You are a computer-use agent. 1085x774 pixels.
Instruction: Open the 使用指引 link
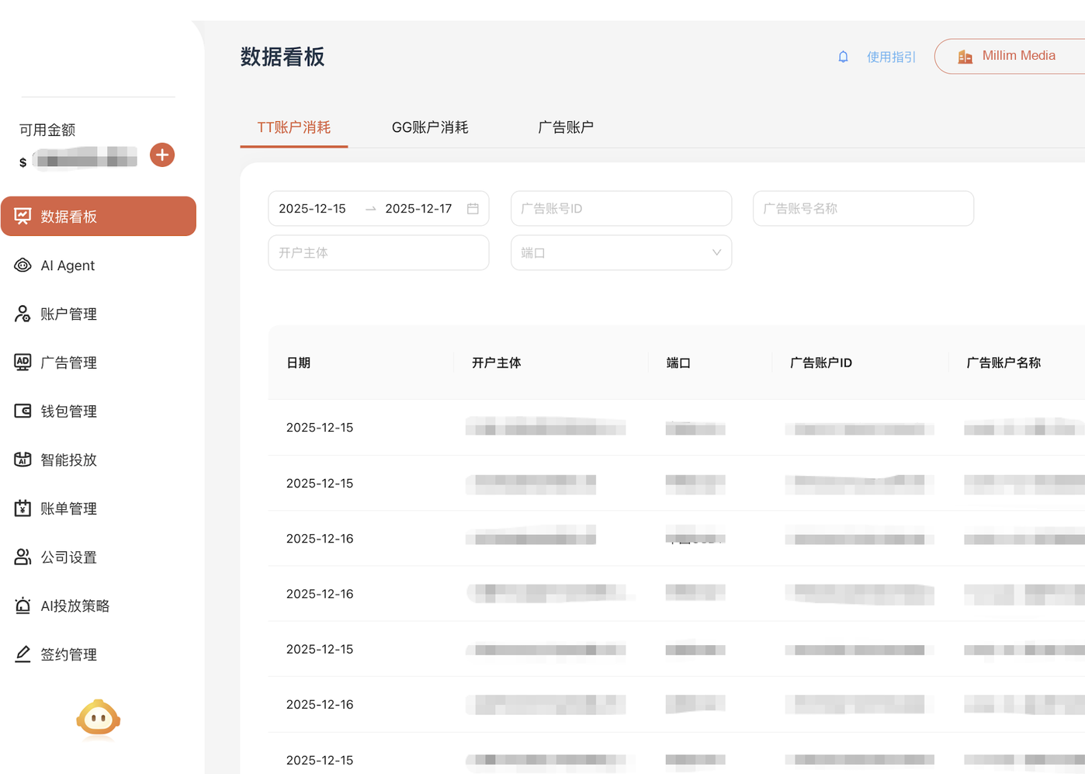(891, 57)
